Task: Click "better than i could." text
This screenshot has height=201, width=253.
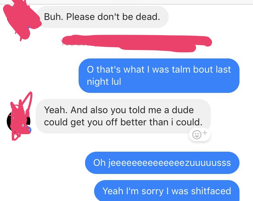Action: coord(161,122)
